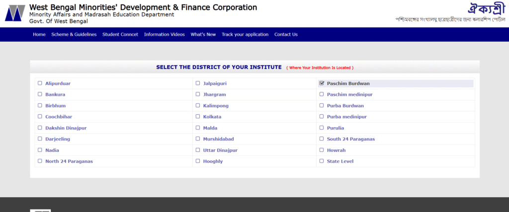This screenshot has height=212, width=509.
Task: Open Information Videos menu item
Action: pyautogui.click(x=164, y=34)
